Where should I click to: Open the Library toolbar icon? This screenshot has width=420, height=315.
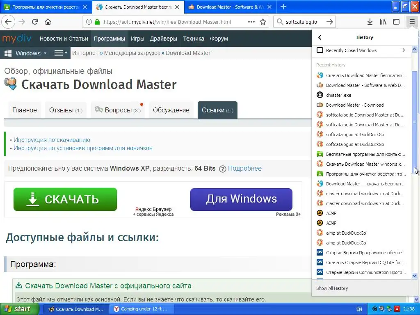pyautogui.click(x=383, y=22)
